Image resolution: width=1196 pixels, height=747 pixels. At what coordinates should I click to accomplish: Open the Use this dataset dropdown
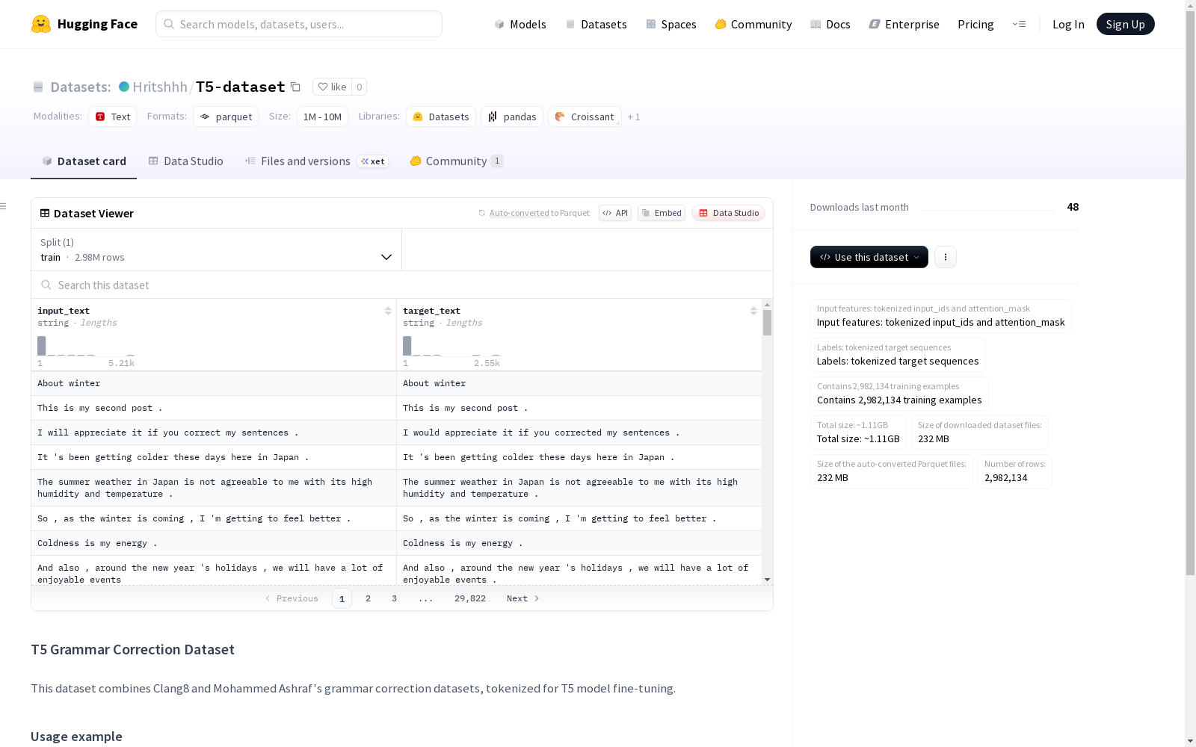[x=869, y=257]
